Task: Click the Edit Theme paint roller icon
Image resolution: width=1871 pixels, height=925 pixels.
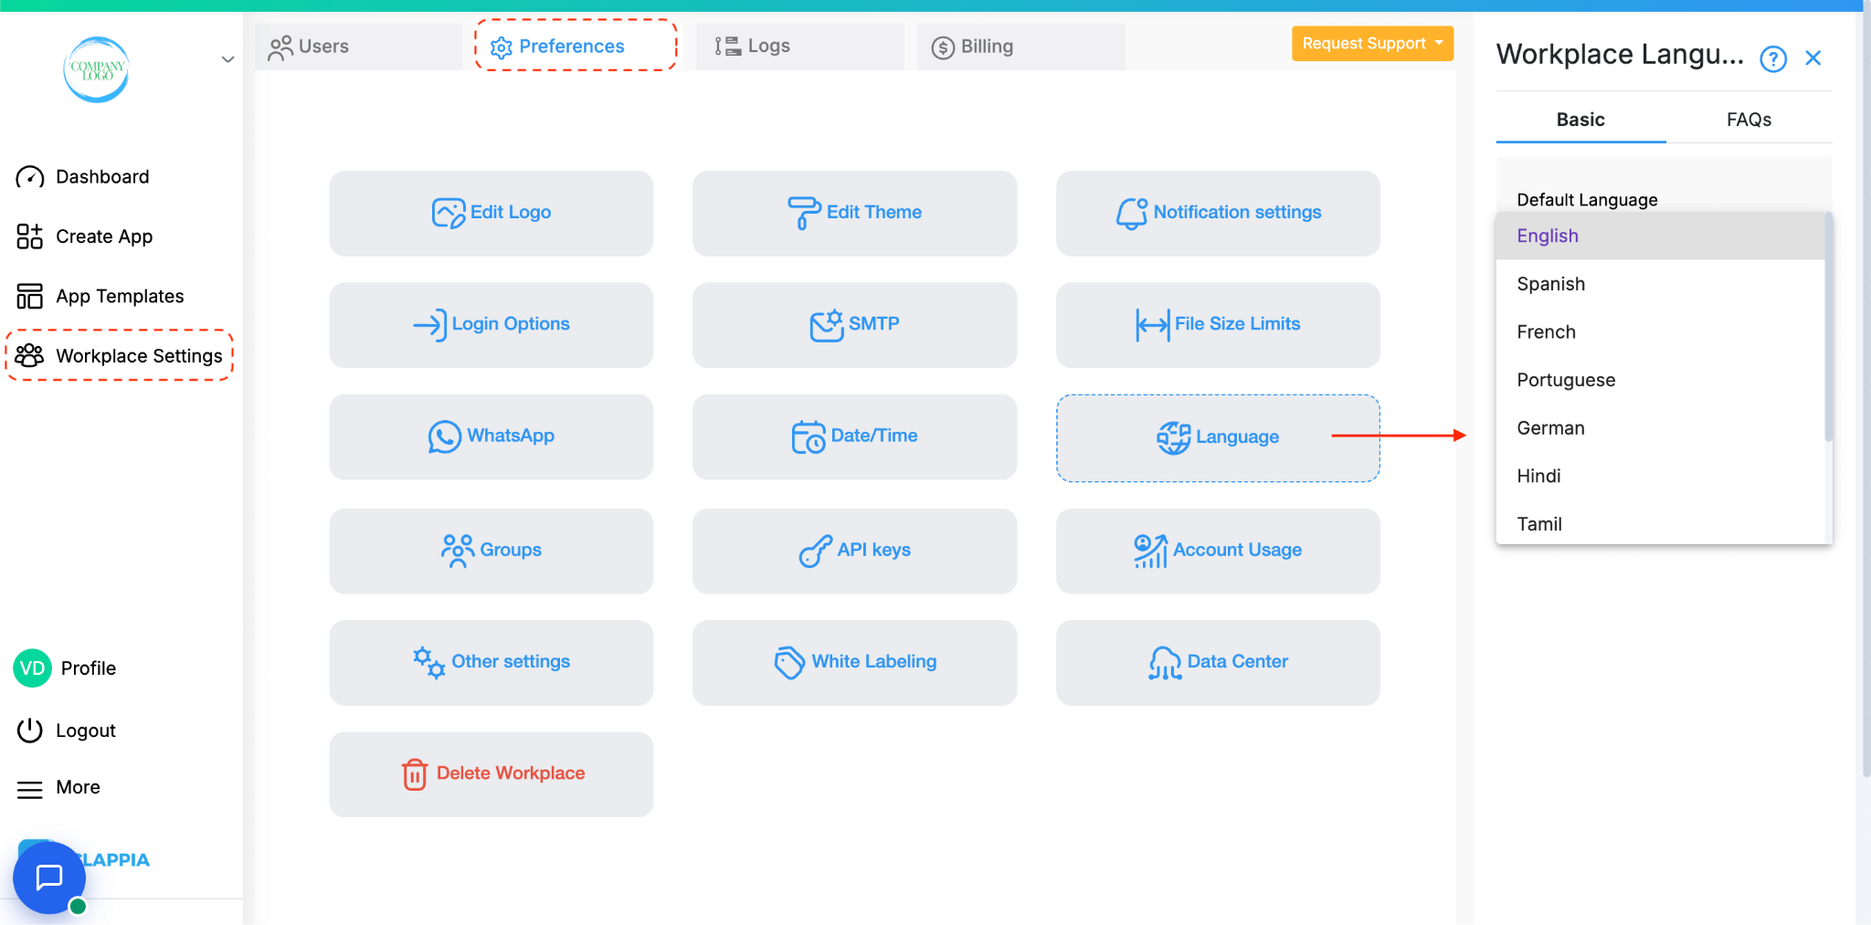Action: tap(804, 213)
